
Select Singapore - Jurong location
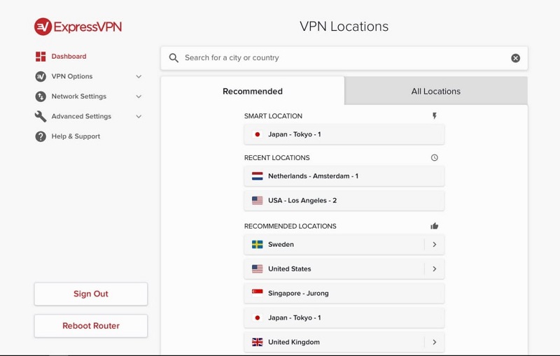click(x=344, y=293)
